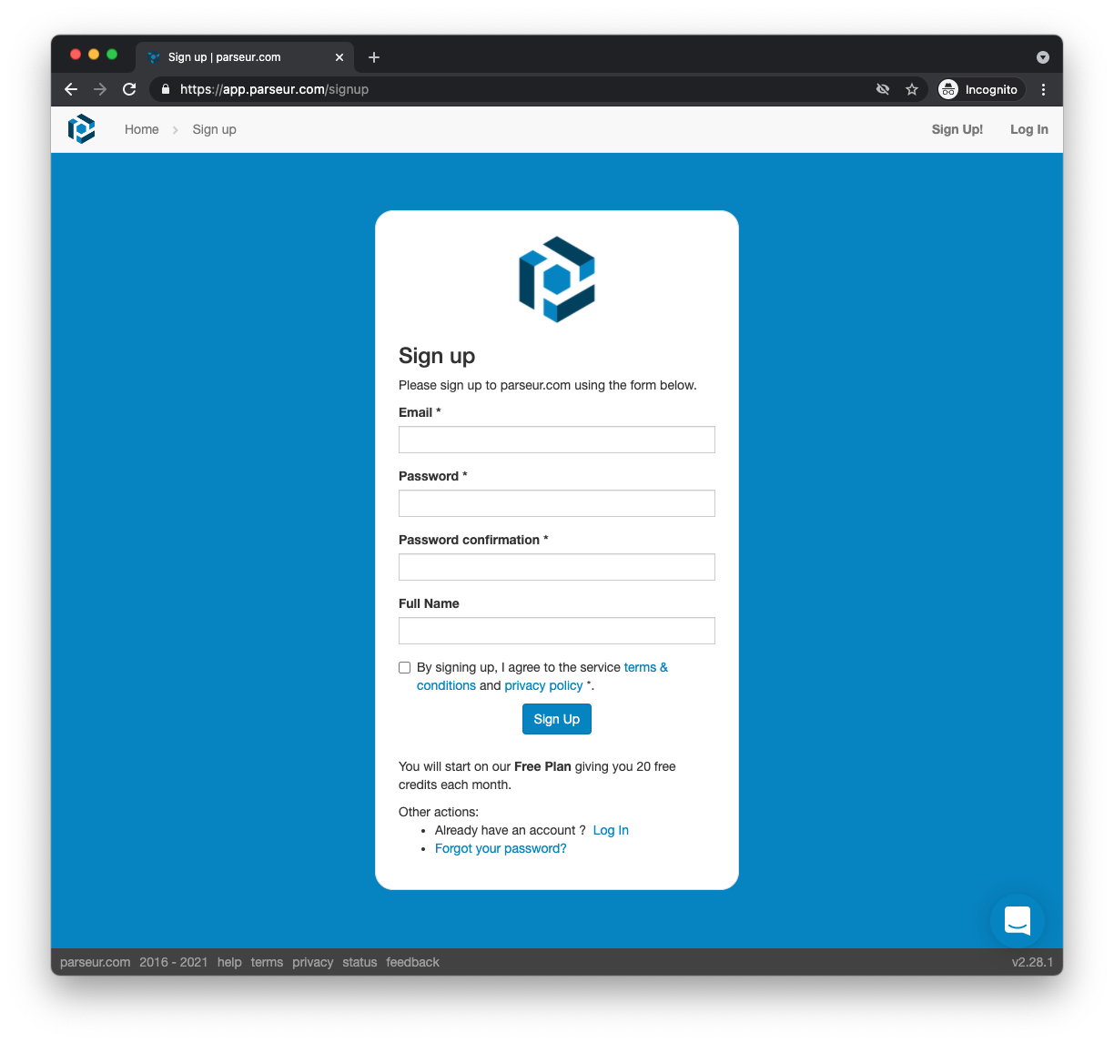Screen dimensions: 1114x1043
Task: Focus the Password input field
Action: tap(557, 503)
